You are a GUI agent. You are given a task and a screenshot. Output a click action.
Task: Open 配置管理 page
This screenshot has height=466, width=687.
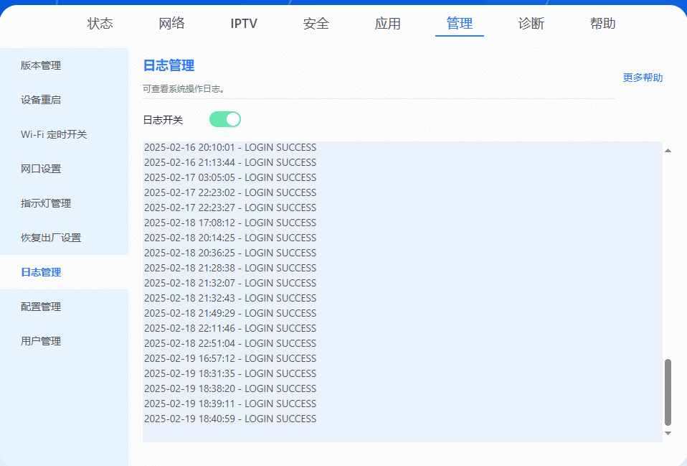(41, 307)
